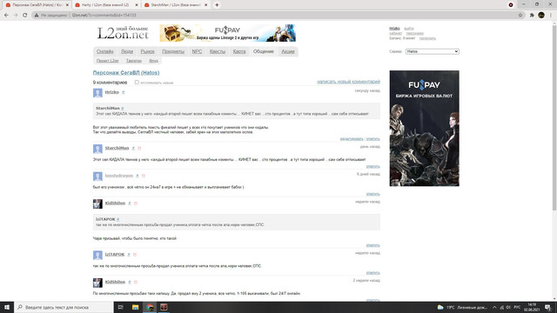Click the logout link in account area
This screenshot has height=313, width=557.
tap(408, 29)
